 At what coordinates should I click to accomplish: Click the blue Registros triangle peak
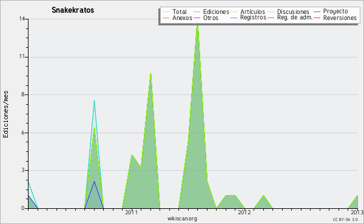click(x=94, y=182)
